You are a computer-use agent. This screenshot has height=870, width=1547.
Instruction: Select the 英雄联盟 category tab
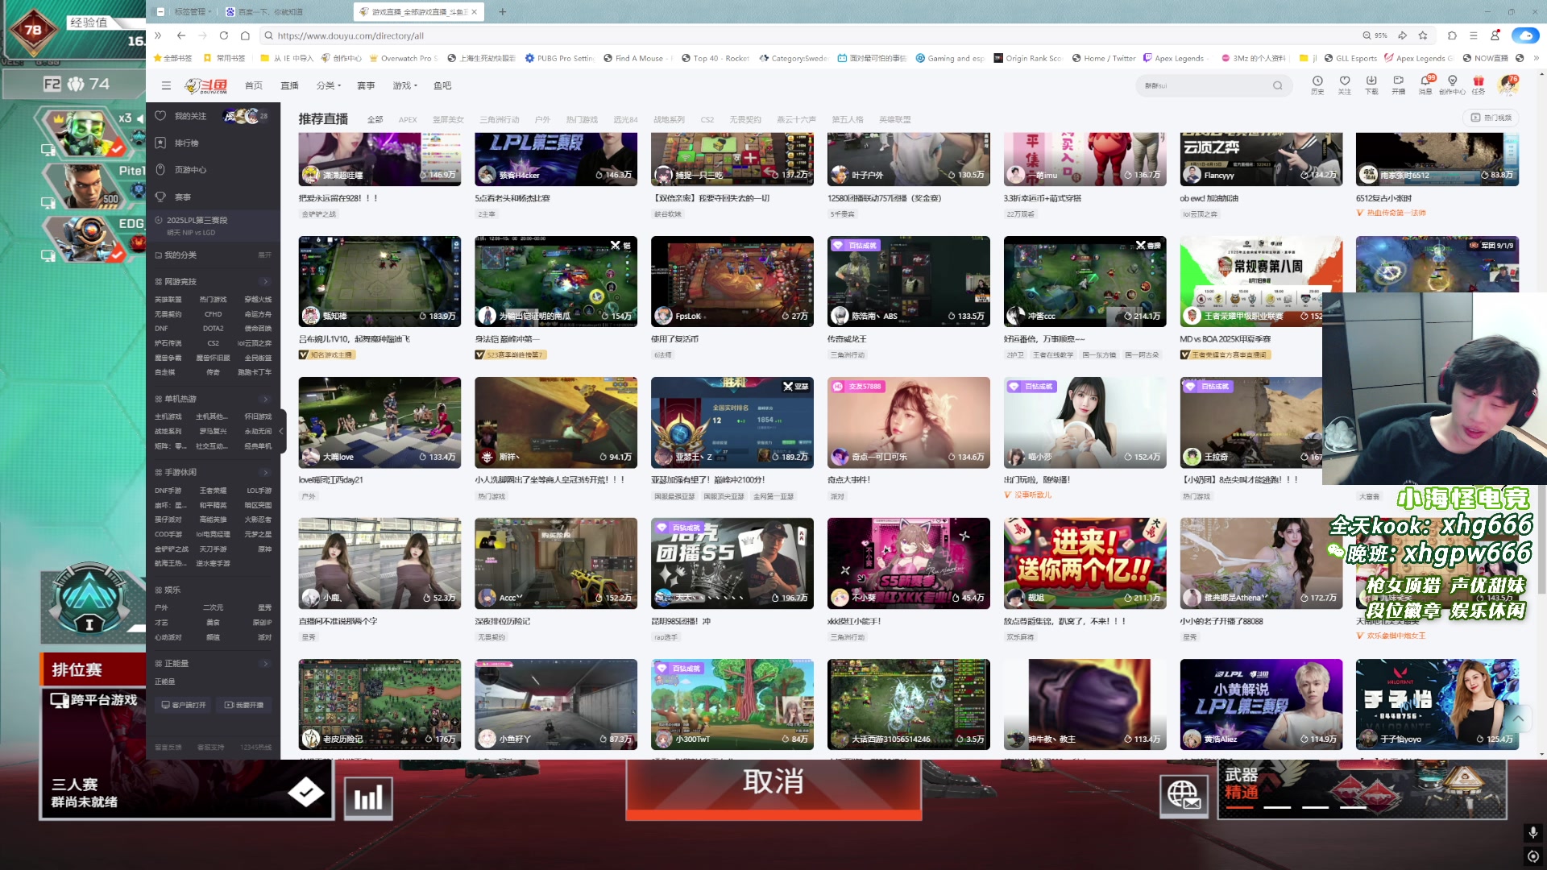pos(894,120)
